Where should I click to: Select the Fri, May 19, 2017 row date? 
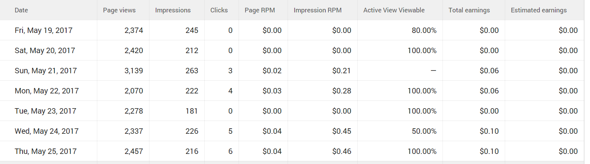tap(44, 30)
